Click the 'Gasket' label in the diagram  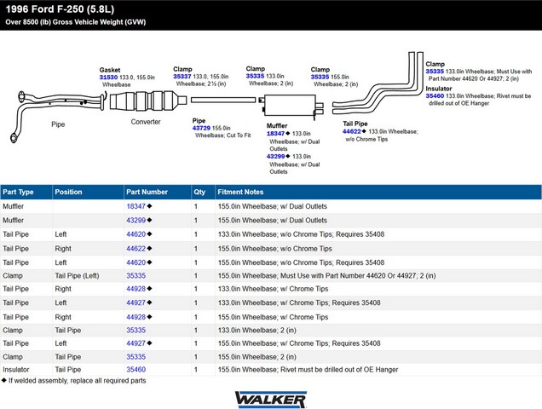point(110,70)
